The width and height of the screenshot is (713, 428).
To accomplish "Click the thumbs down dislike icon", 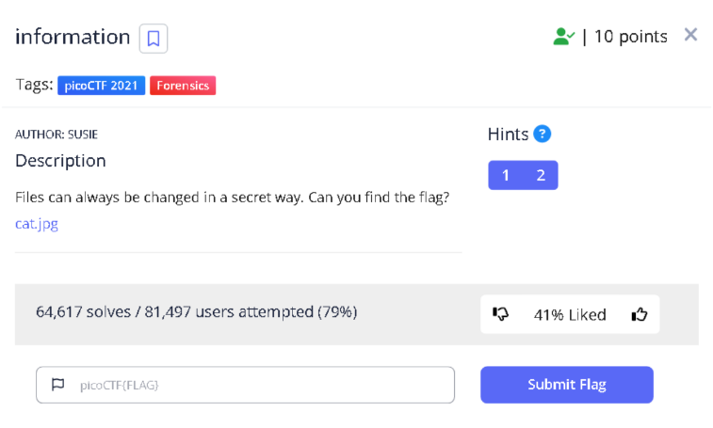I will (501, 314).
